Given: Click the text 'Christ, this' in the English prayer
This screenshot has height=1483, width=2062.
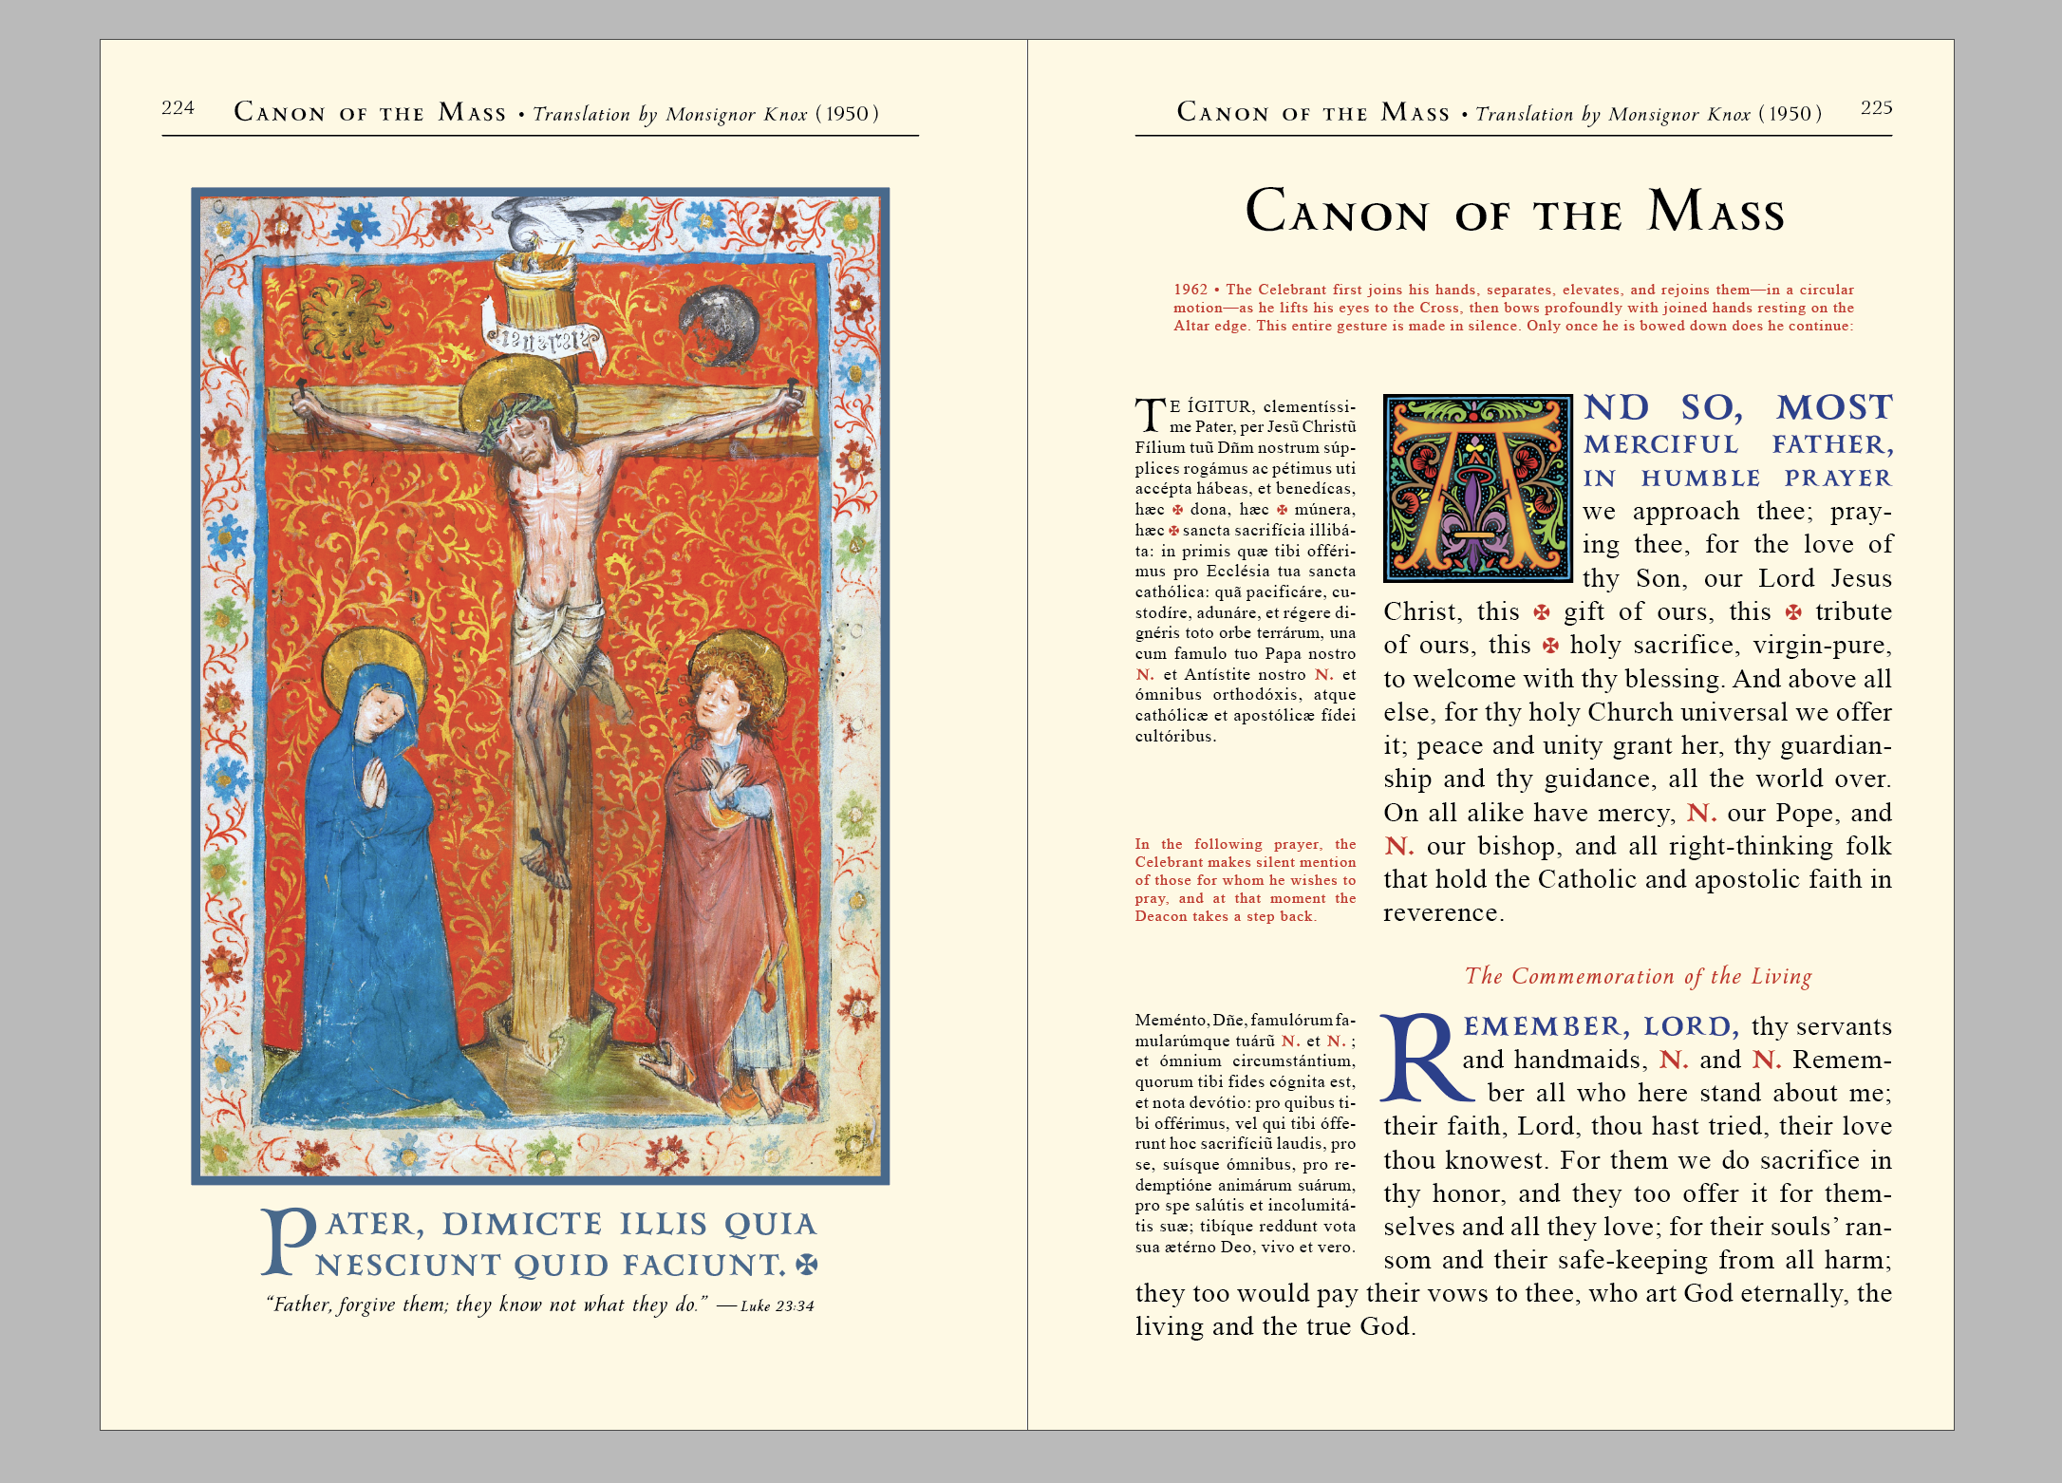Looking at the screenshot, I should pos(1452,612).
